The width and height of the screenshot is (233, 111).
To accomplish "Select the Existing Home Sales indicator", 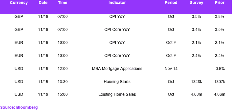I will (x=117, y=94).
